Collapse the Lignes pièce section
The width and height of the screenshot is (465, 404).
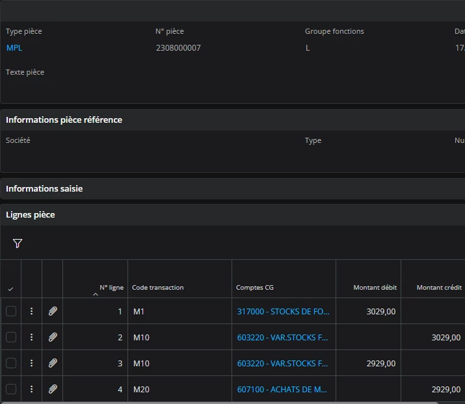[x=31, y=214]
